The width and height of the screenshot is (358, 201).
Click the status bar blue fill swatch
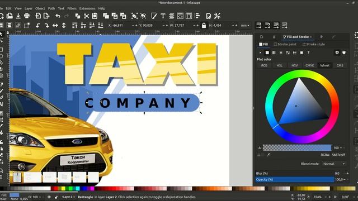[x=14, y=195]
